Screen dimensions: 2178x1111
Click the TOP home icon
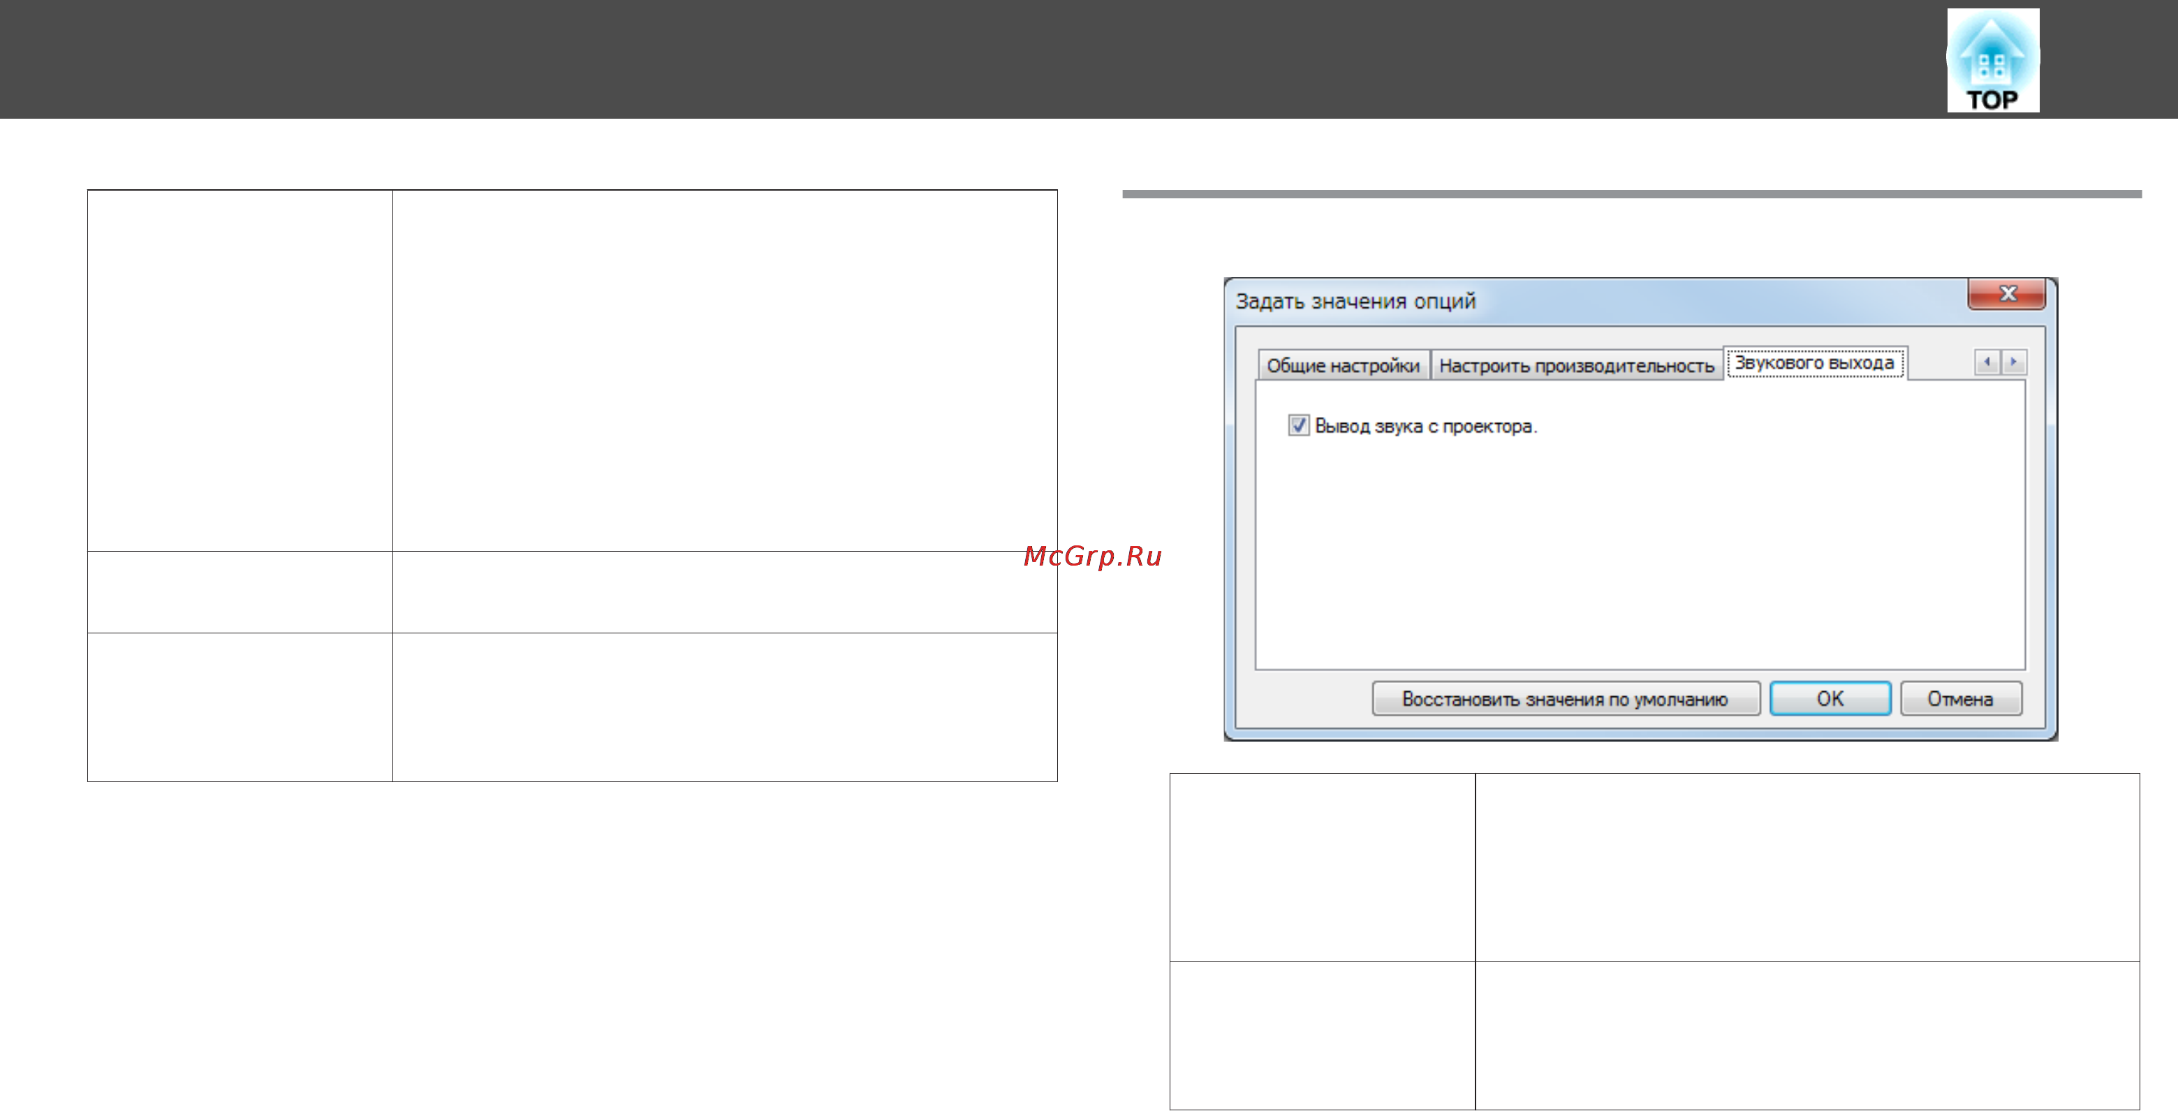click(x=1993, y=60)
